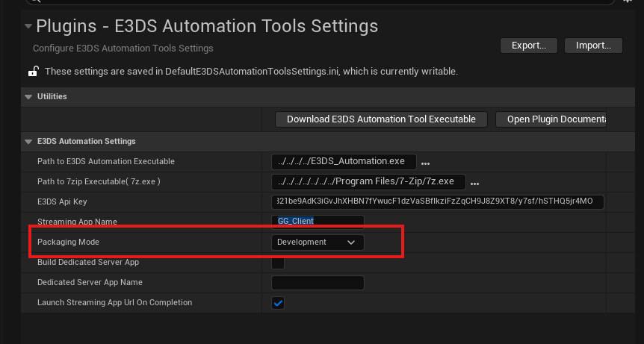644x344 pixels.
Task: Enable Build Dedicated Server App checkbox
Action: [278, 263]
